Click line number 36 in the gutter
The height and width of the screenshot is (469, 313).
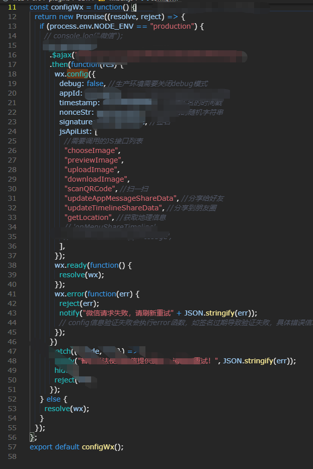pyautogui.click(x=12, y=247)
